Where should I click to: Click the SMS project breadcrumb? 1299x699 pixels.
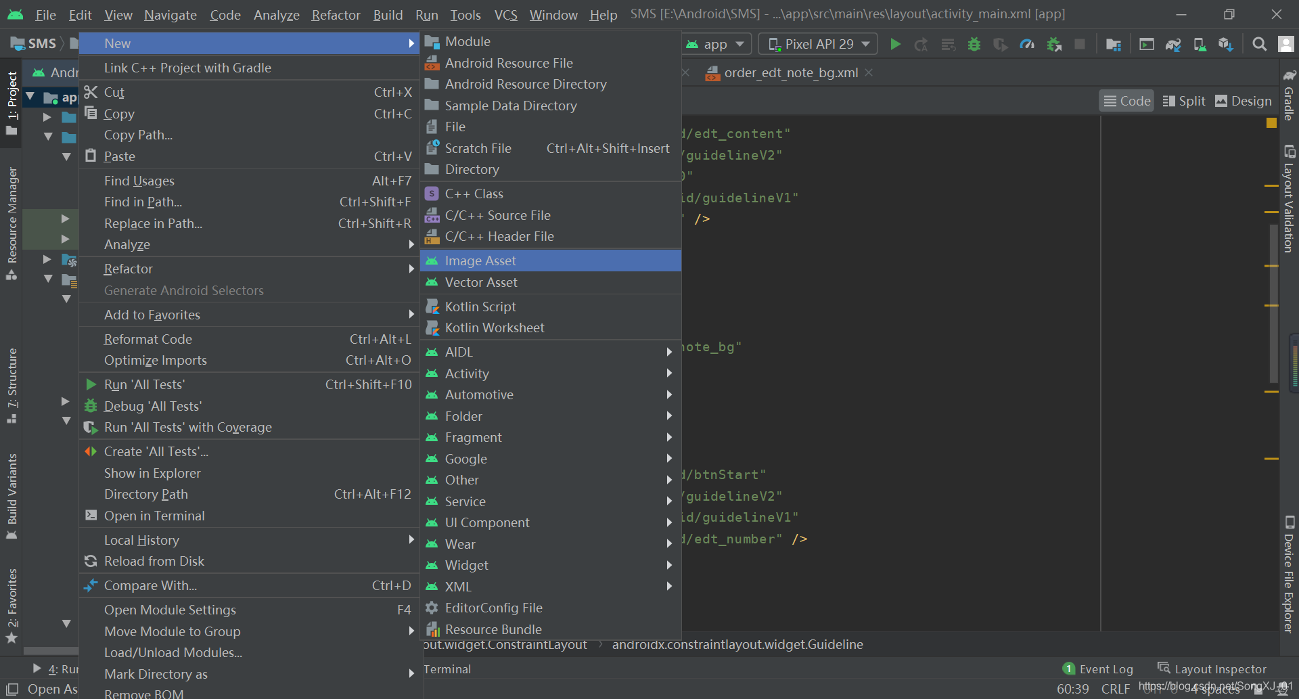click(x=35, y=43)
